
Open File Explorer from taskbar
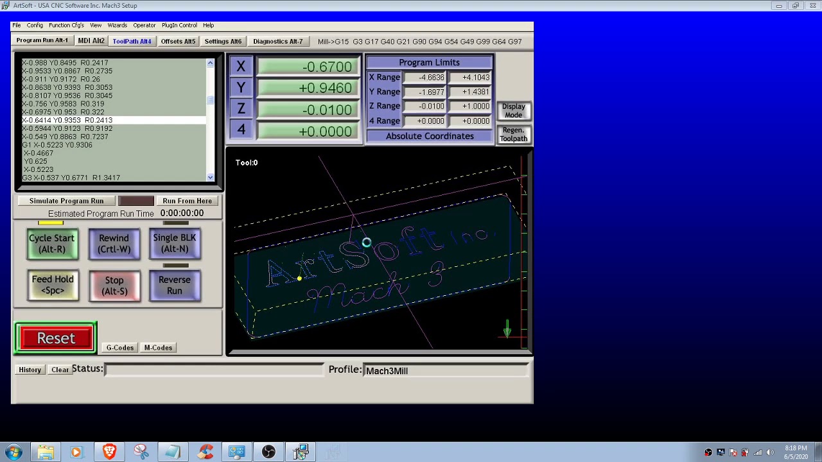pyautogui.click(x=46, y=452)
